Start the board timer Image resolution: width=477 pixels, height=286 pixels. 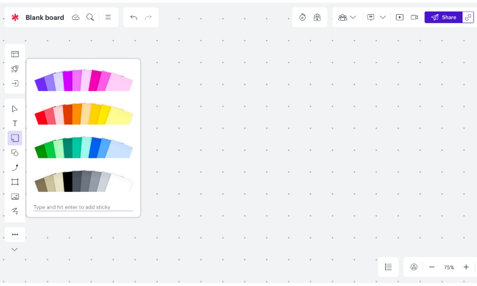click(x=302, y=17)
